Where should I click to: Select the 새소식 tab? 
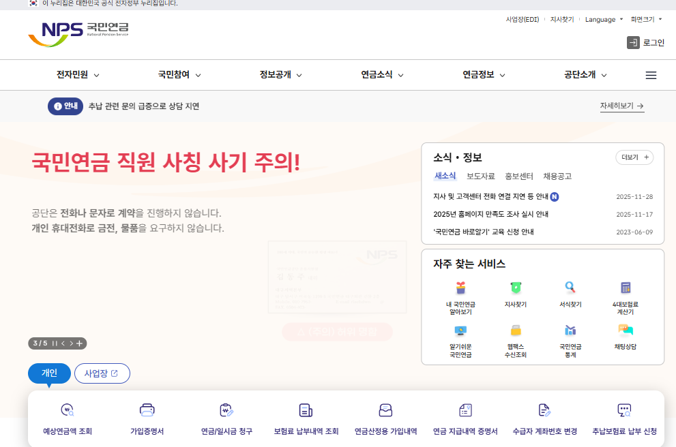coord(445,176)
